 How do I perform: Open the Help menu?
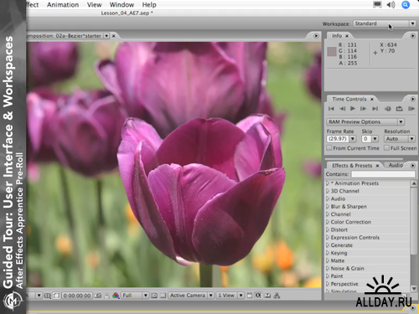pos(149,5)
